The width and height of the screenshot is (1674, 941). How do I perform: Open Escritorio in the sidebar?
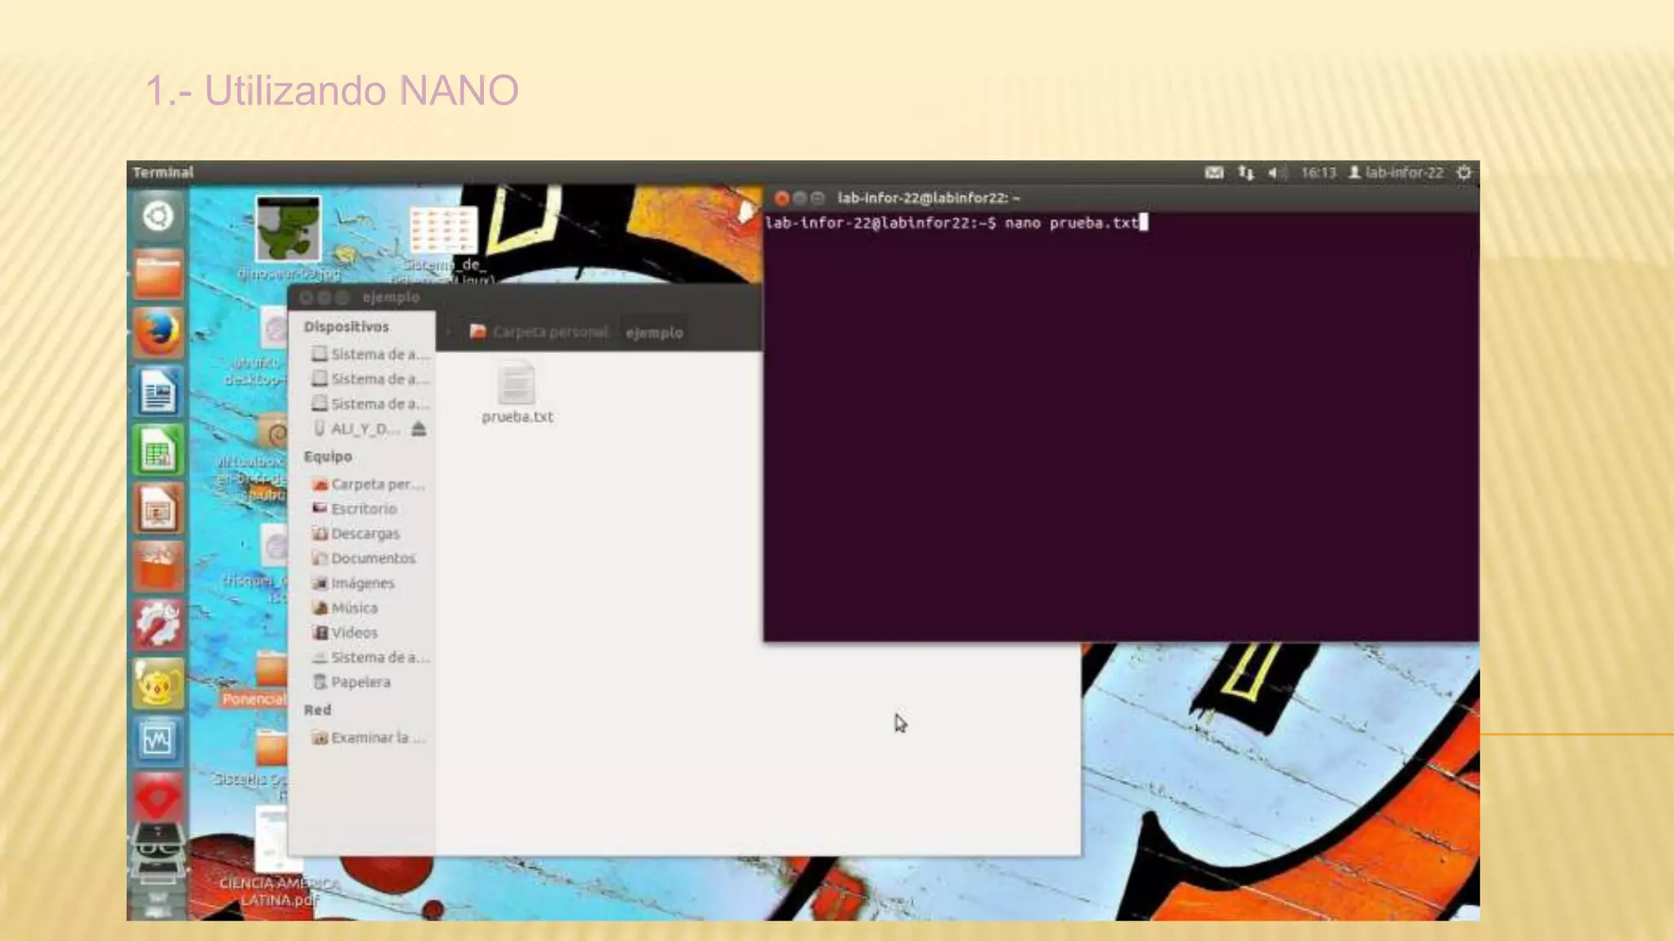point(355,509)
